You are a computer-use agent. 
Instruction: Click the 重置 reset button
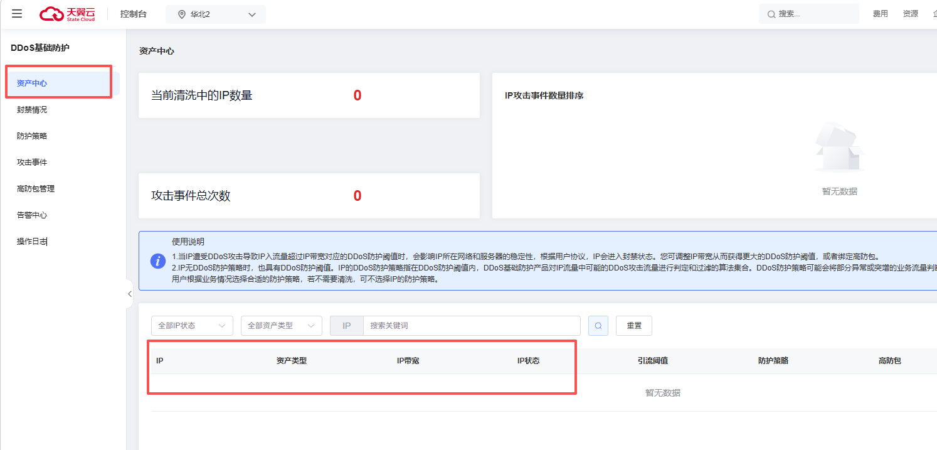633,326
